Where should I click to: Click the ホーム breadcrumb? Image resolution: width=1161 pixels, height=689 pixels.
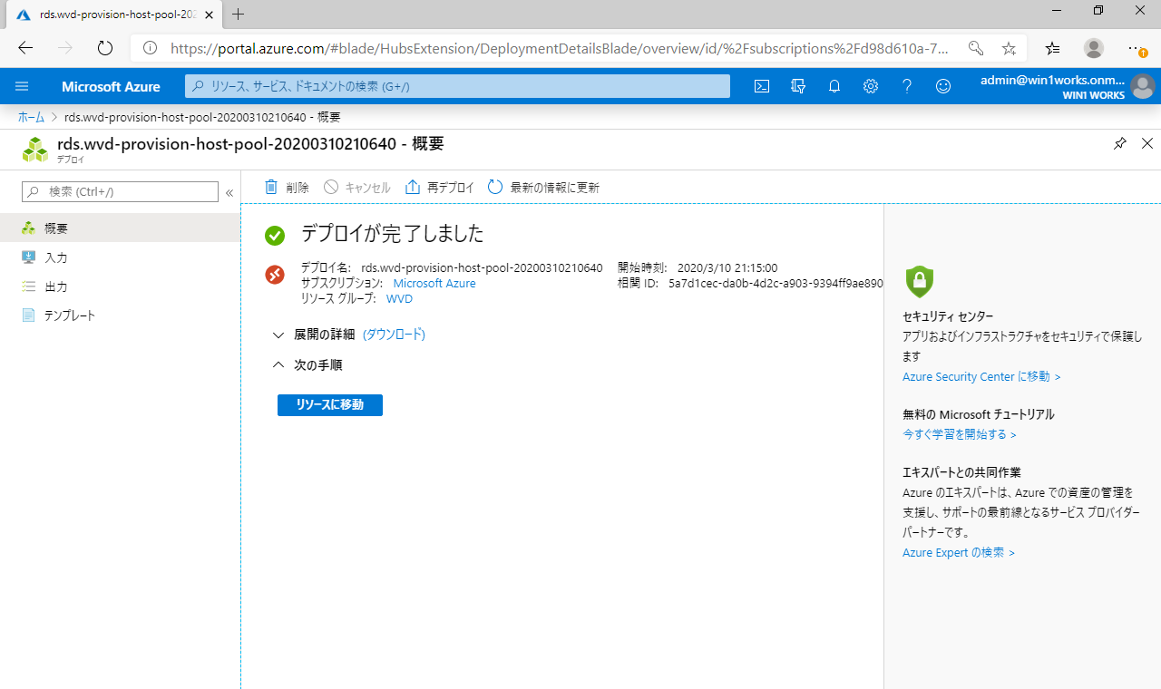tap(31, 117)
